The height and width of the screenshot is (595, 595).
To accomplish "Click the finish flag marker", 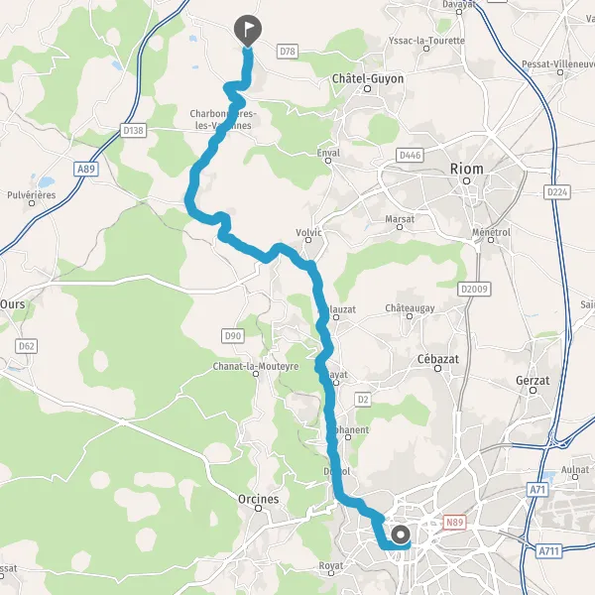I will (x=248, y=31).
